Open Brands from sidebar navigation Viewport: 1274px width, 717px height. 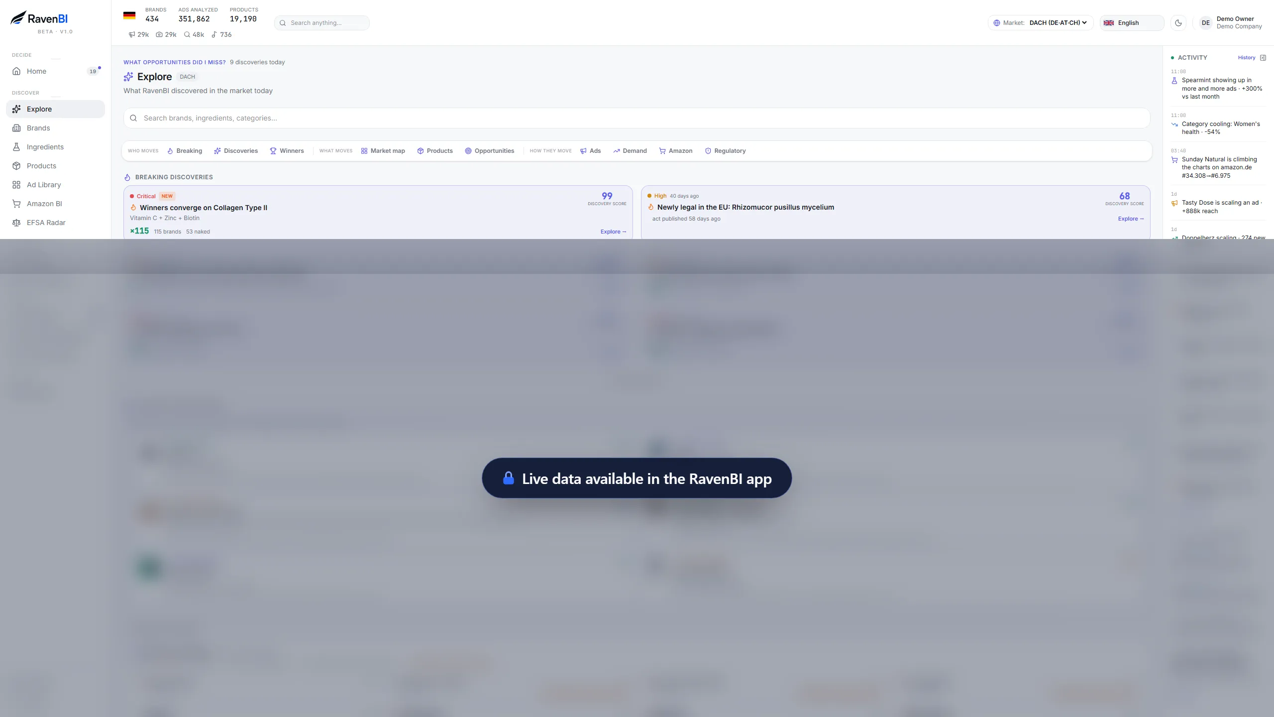(x=55, y=128)
